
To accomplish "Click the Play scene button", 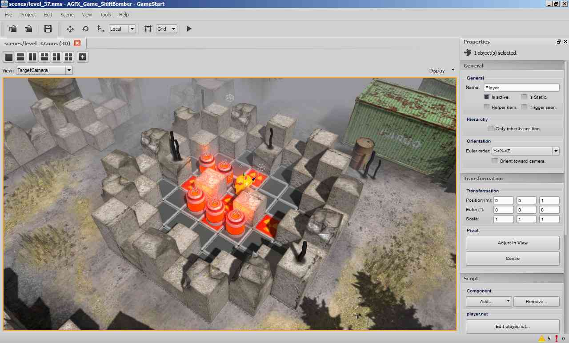I will click(x=189, y=29).
